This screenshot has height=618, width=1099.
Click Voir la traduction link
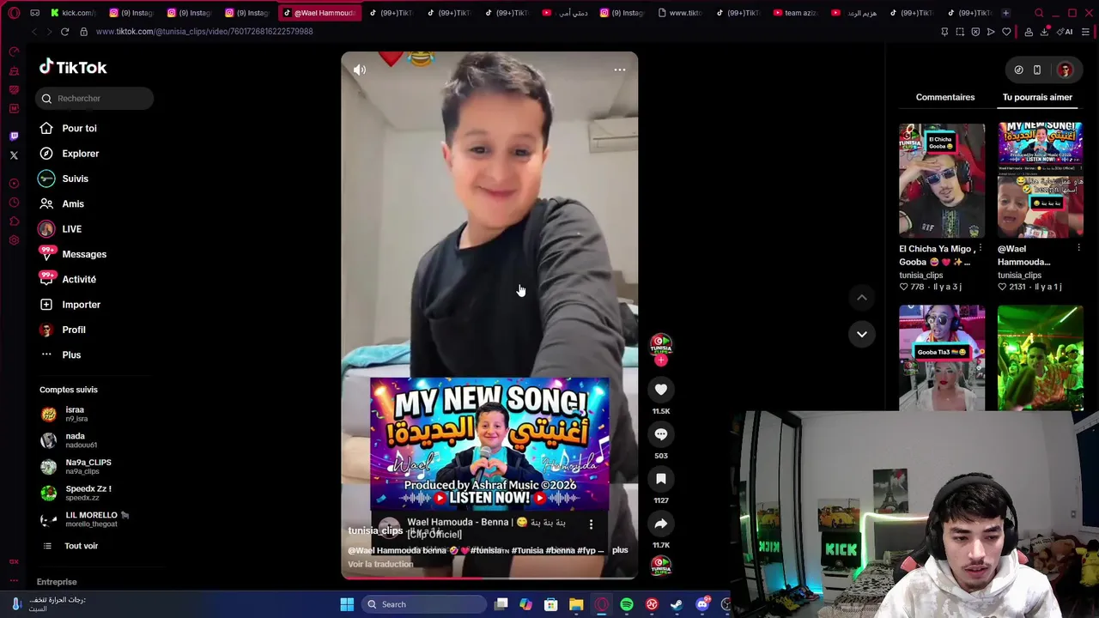coord(380,564)
